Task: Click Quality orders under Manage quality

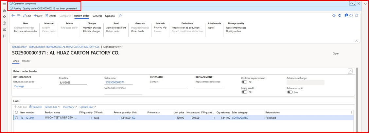Action: click(x=233, y=31)
